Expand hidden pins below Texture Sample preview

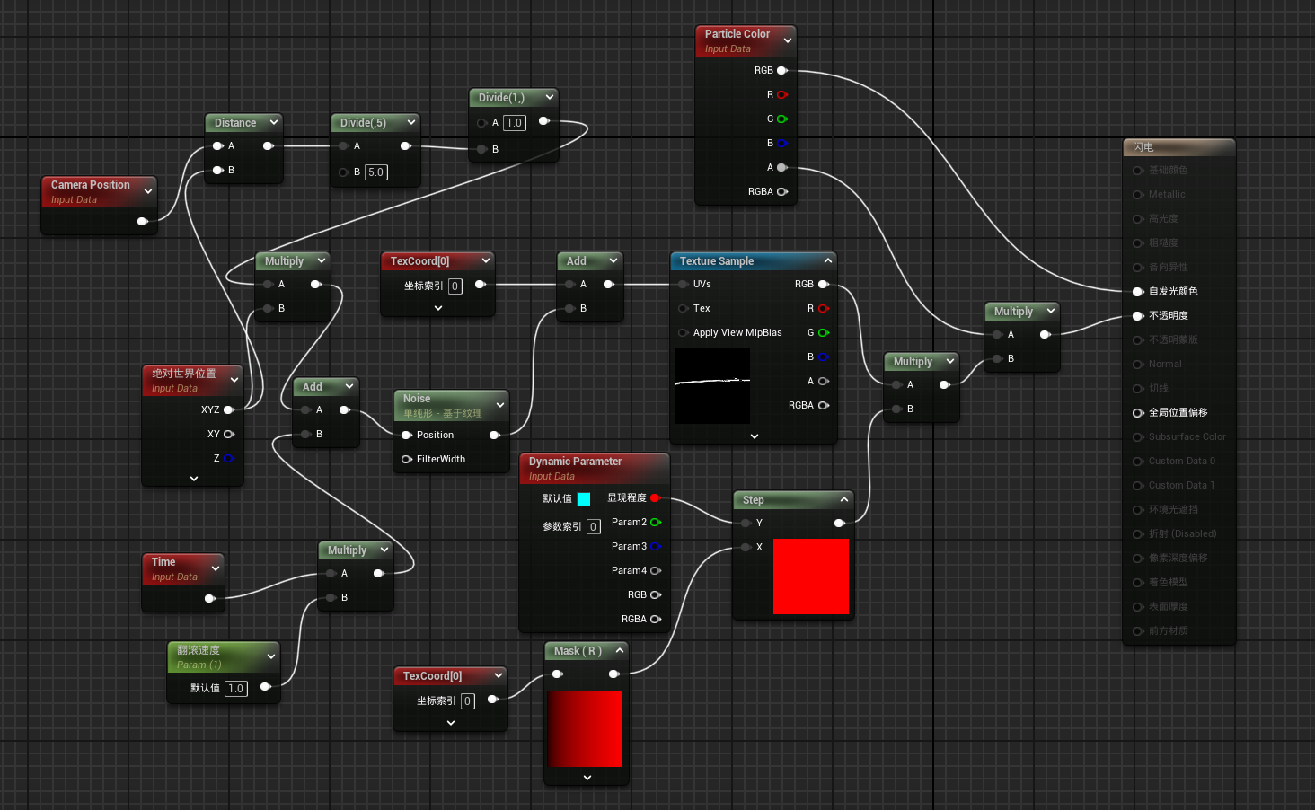(x=755, y=436)
